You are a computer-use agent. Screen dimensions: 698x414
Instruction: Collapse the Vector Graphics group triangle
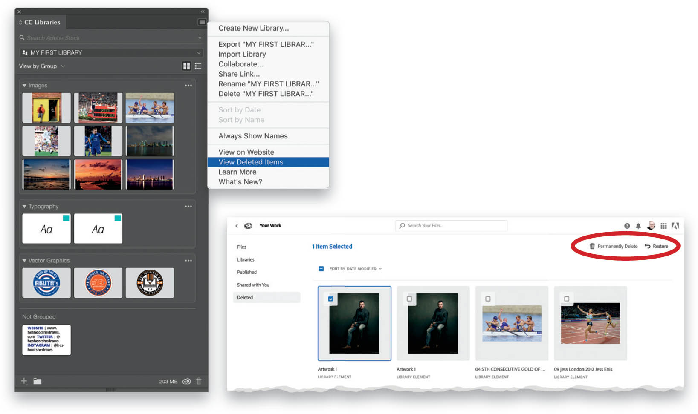tap(24, 261)
